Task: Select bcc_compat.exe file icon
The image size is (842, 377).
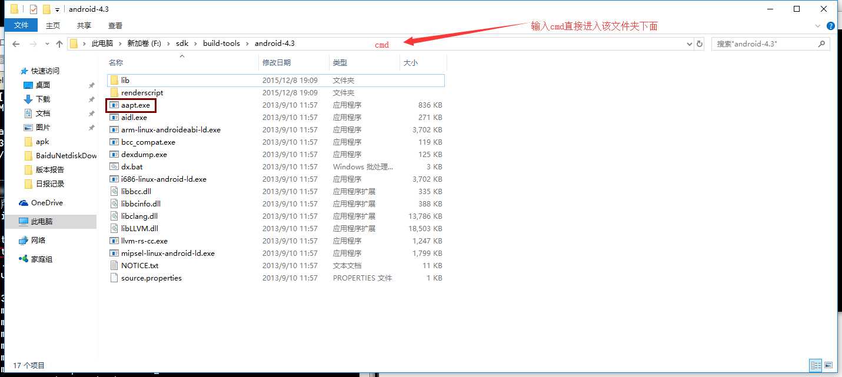Action: point(114,142)
